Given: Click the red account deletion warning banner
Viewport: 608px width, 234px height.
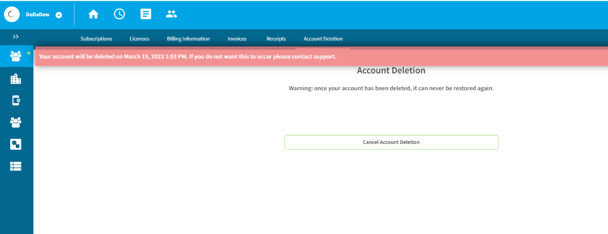Looking at the screenshot, I should coord(321,57).
